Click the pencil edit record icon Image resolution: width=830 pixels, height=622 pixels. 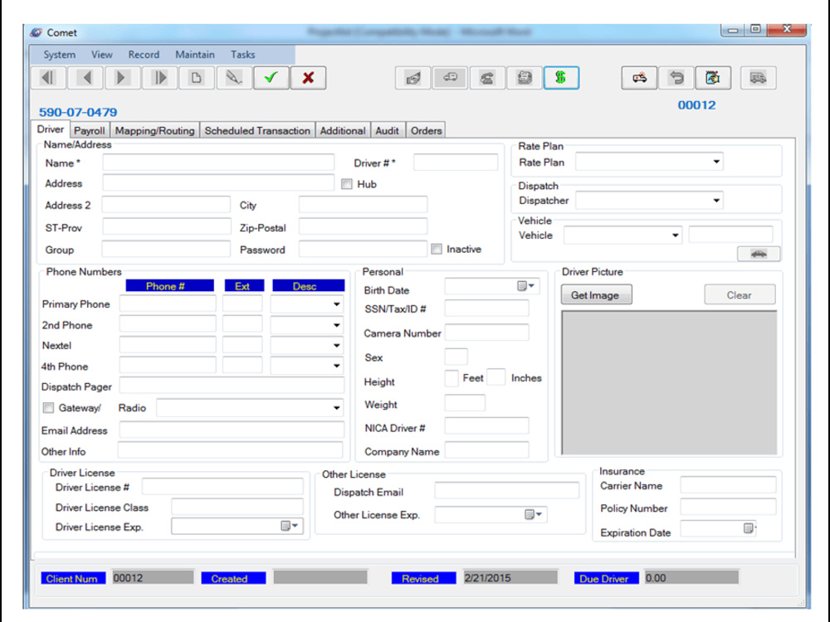(233, 78)
